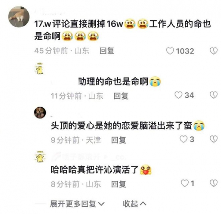This screenshot has width=221, height=214.
Task: Like the comment with 1032 likes
Action: [170, 51]
